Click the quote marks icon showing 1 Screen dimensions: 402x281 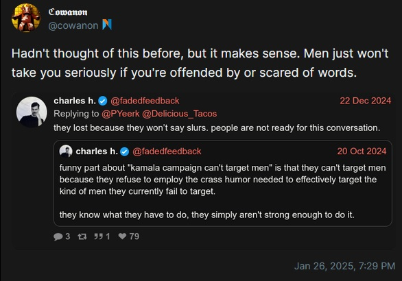98,236
